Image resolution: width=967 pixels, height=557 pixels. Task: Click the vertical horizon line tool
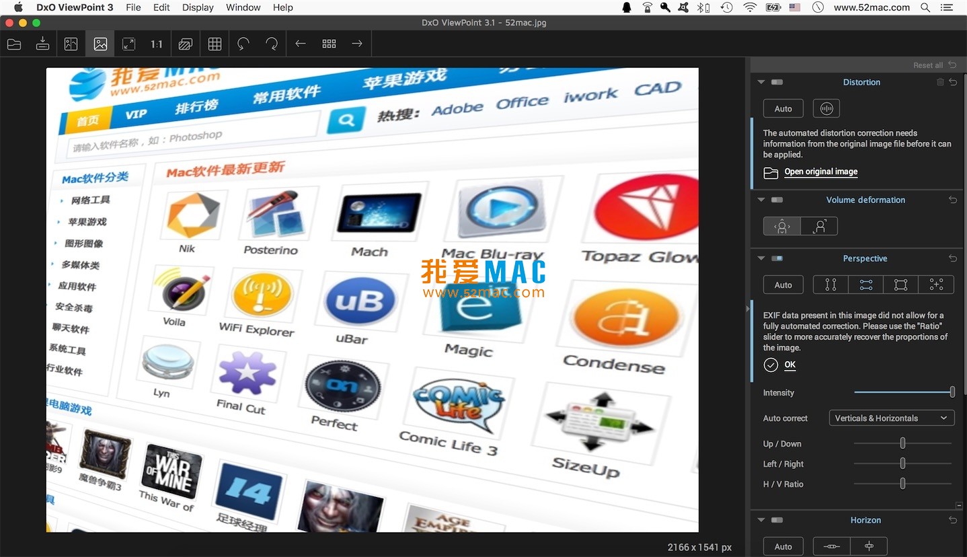pyautogui.click(x=869, y=546)
